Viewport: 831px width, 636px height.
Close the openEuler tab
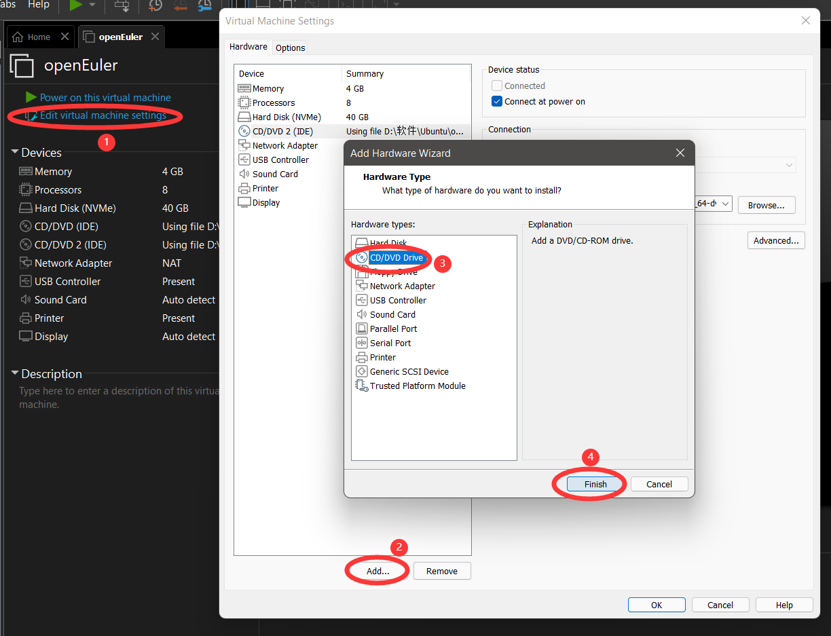click(155, 37)
